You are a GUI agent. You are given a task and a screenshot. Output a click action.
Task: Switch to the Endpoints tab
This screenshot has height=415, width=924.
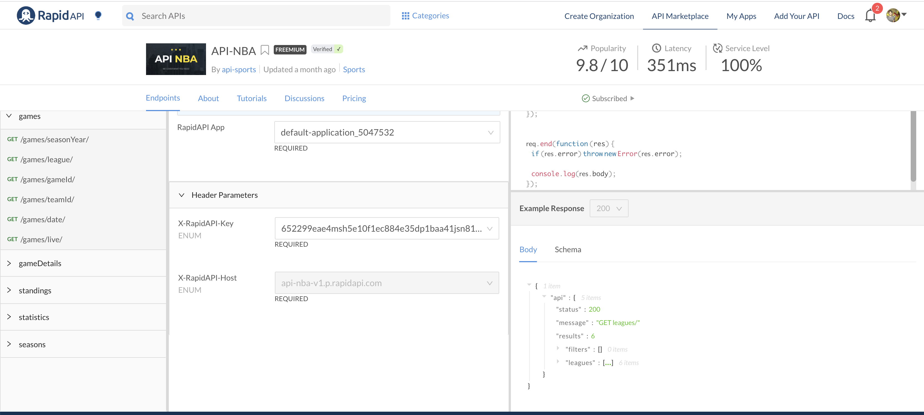point(163,98)
